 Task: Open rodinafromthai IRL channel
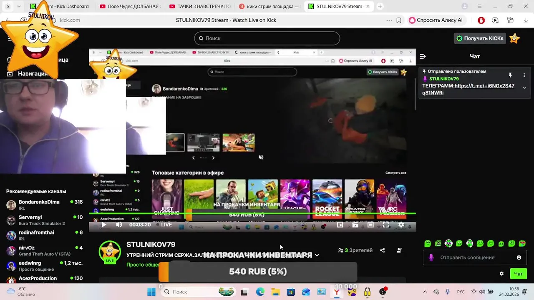click(x=44, y=235)
